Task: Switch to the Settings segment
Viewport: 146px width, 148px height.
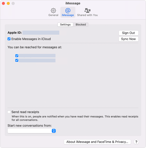Action: tap(65, 24)
